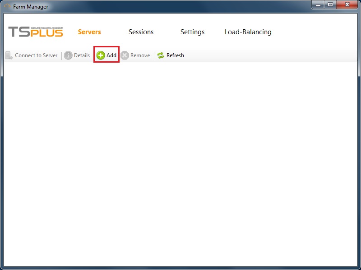Switch to the Servers tab
This screenshot has width=361, height=270.
tap(89, 32)
